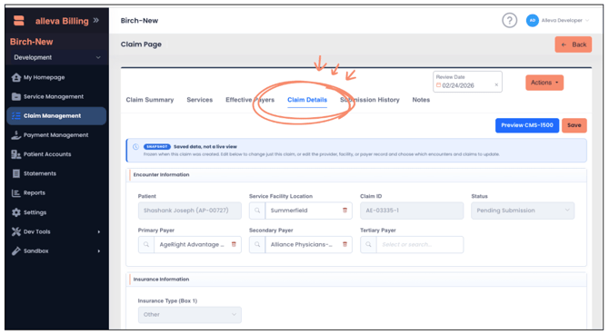Click the Birch-New sidebar title

click(32, 42)
